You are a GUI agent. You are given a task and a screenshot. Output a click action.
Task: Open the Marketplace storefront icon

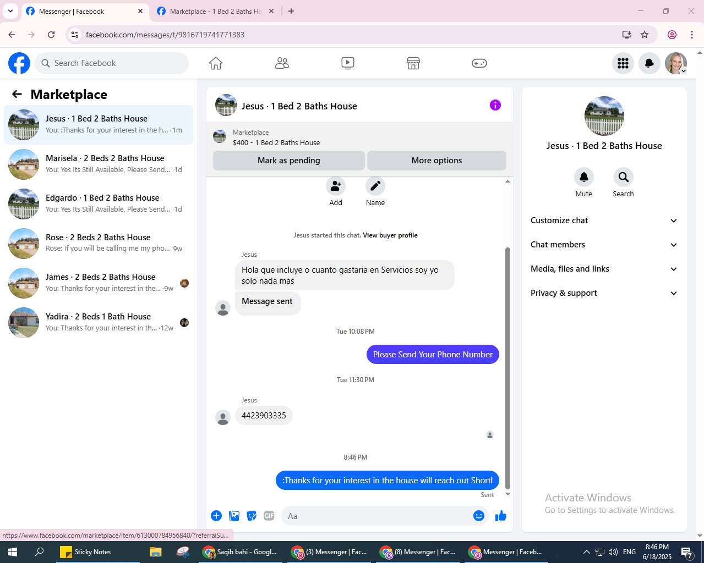(x=413, y=63)
